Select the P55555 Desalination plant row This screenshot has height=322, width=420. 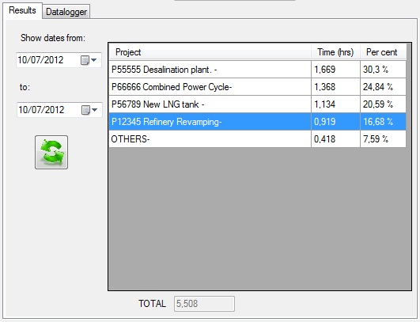(257, 70)
